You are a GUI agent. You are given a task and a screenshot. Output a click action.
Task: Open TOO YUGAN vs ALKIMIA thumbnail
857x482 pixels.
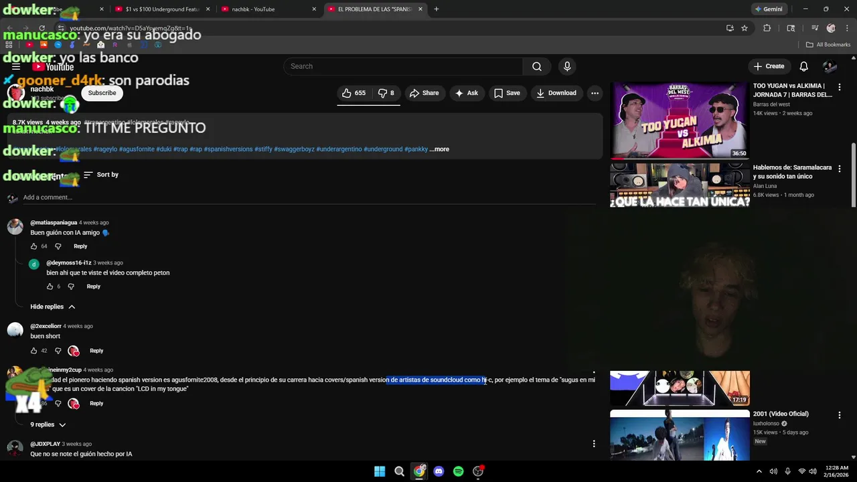coord(680,120)
